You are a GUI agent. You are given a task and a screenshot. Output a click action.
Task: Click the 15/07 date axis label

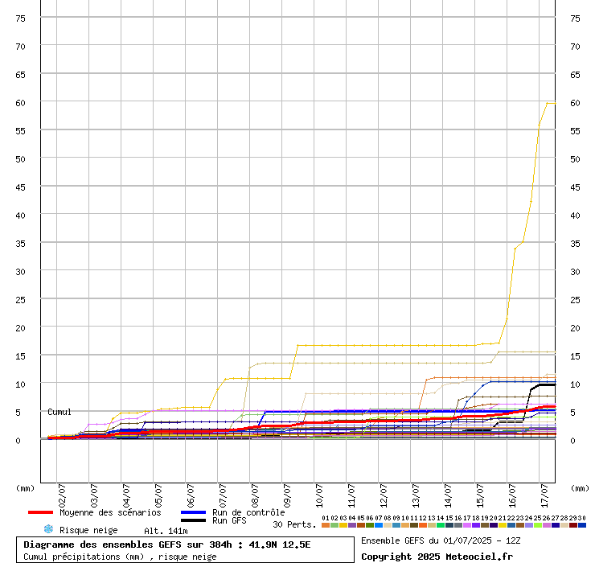click(480, 495)
